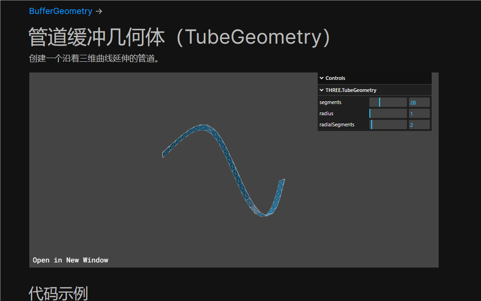Click Open in New Window
The height and width of the screenshot is (301, 481).
click(70, 260)
